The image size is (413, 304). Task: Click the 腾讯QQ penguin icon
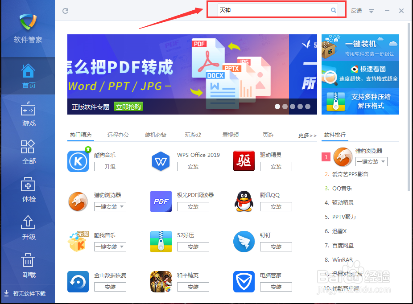click(244, 201)
